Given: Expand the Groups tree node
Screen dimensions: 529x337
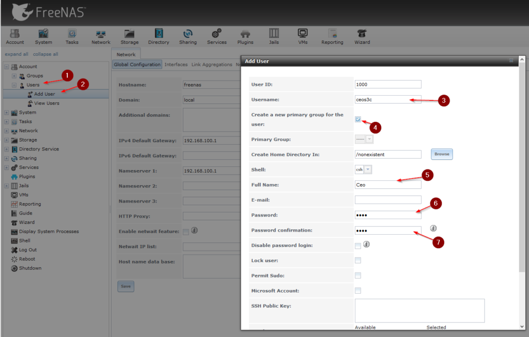Looking at the screenshot, I should 14,76.
